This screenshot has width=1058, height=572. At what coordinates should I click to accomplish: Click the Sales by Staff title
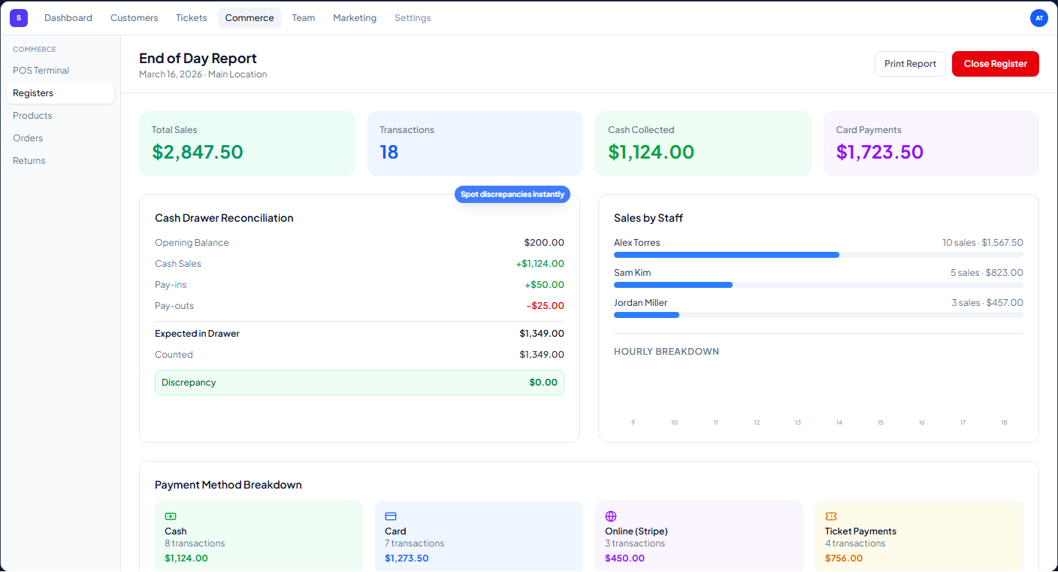point(648,218)
